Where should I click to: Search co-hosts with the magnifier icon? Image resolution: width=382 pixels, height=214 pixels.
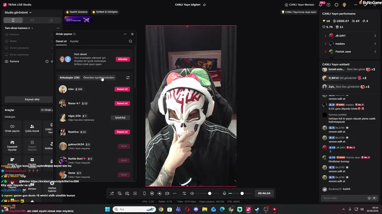click(130, 41)
